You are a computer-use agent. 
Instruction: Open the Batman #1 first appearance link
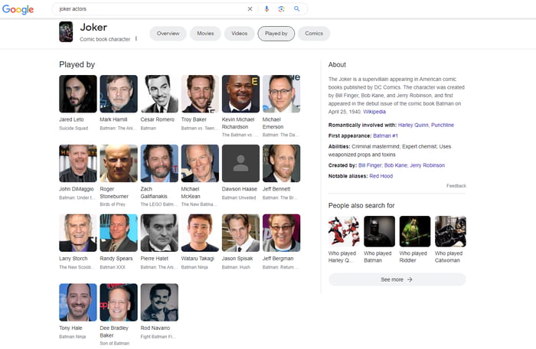(x=384, y=135)
